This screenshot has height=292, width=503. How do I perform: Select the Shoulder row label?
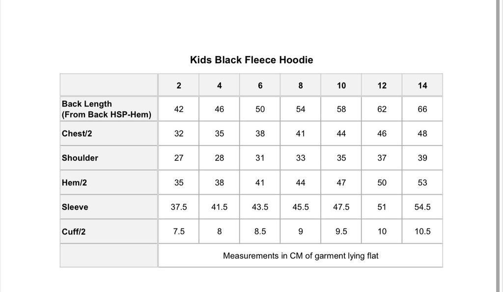(80, 158)
